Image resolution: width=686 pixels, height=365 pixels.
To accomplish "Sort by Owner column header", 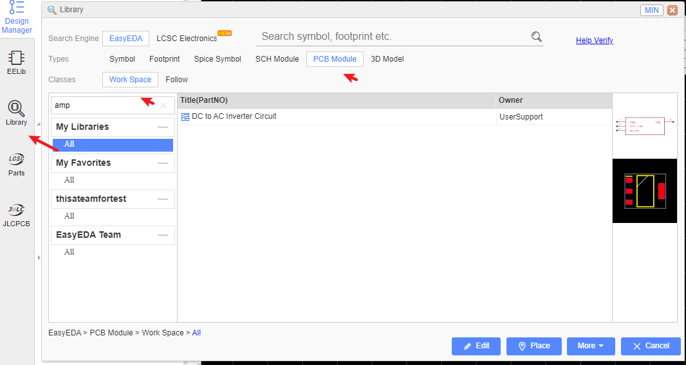I will (x=554, y=100).
